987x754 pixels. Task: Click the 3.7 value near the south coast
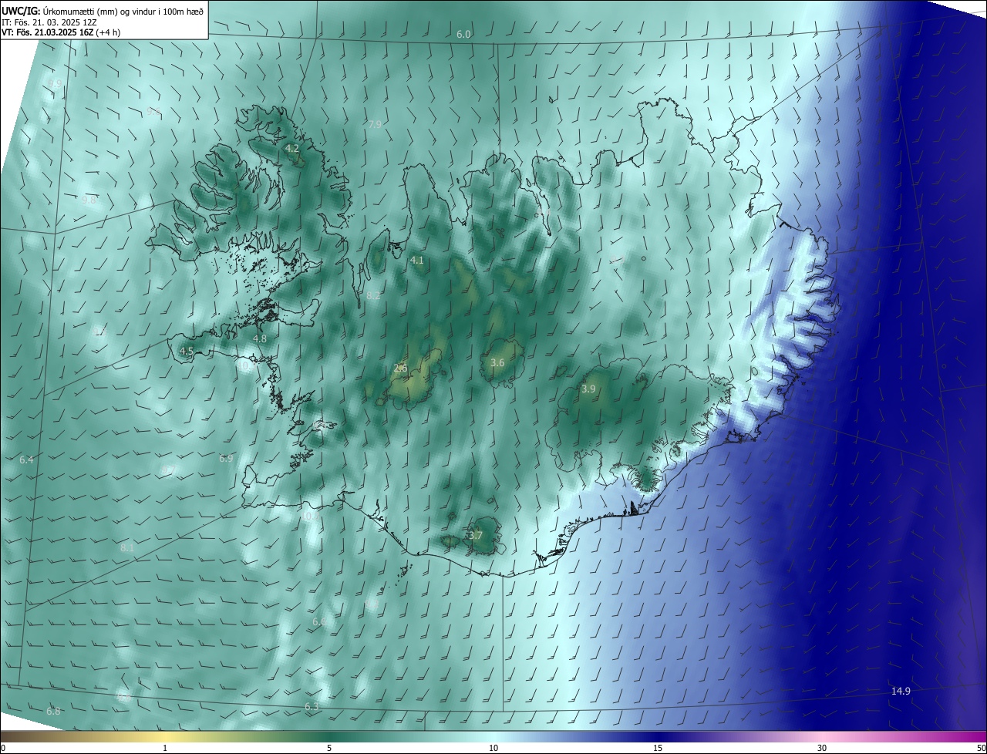point(475,535)
